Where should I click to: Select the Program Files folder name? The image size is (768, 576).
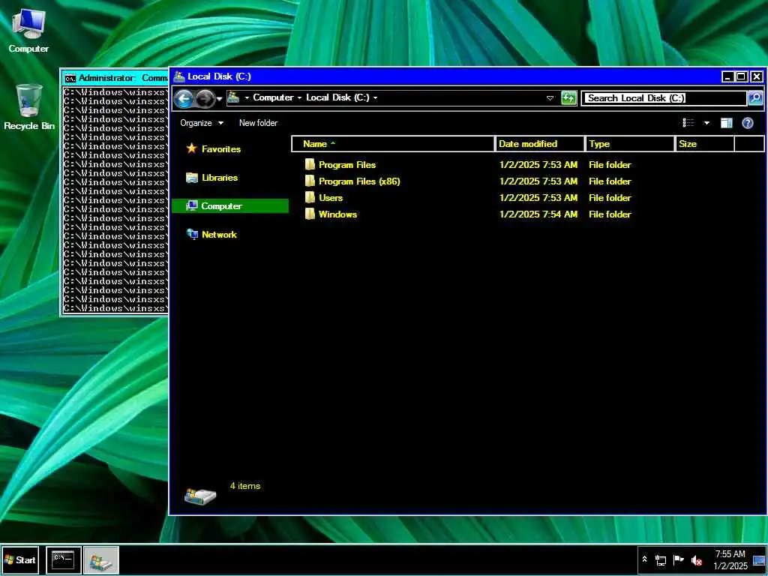[x=347, y=165]
